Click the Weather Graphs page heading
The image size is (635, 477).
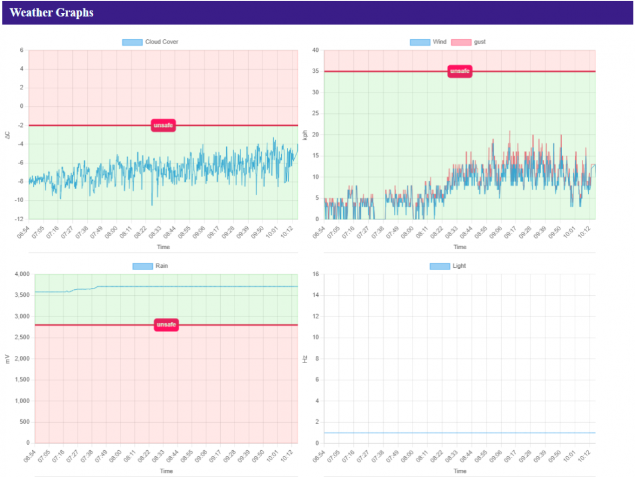coord(51,13)
